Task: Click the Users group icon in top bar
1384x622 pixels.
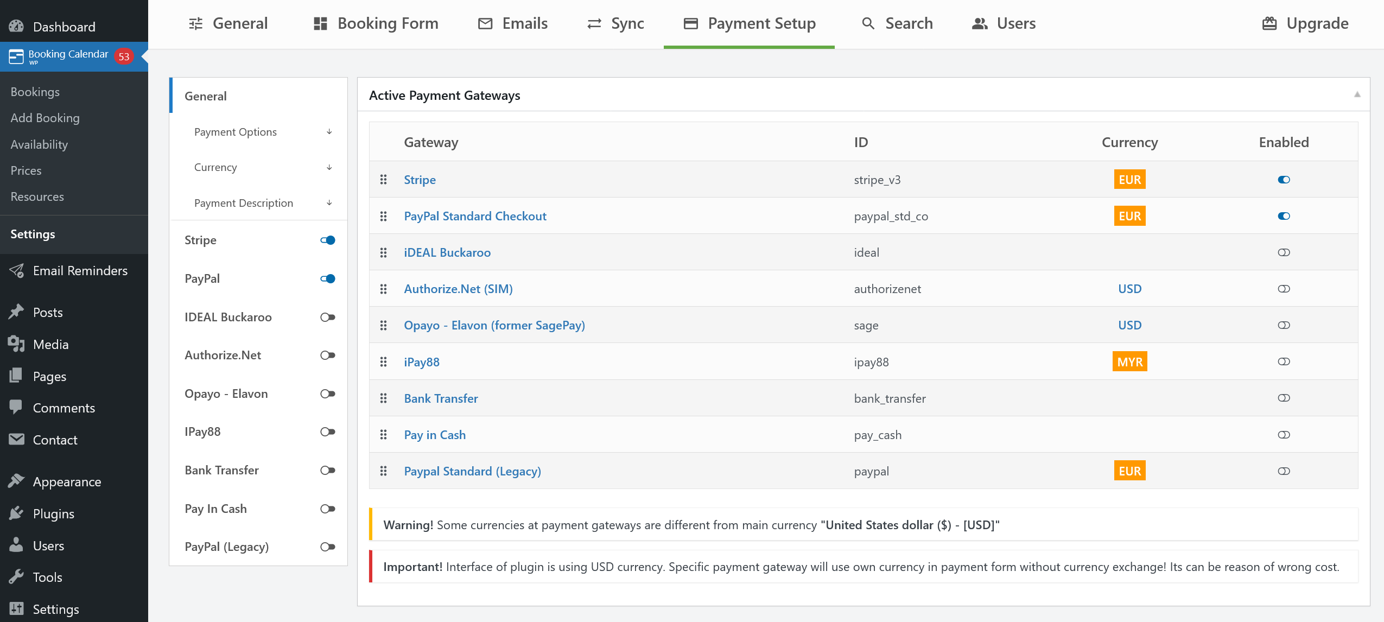Action: point(980,23)
